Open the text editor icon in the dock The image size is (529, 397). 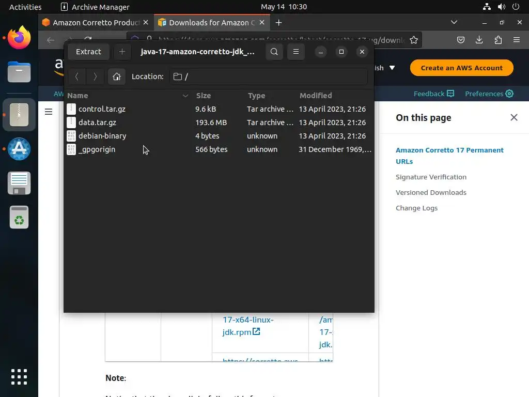[19, 183]
